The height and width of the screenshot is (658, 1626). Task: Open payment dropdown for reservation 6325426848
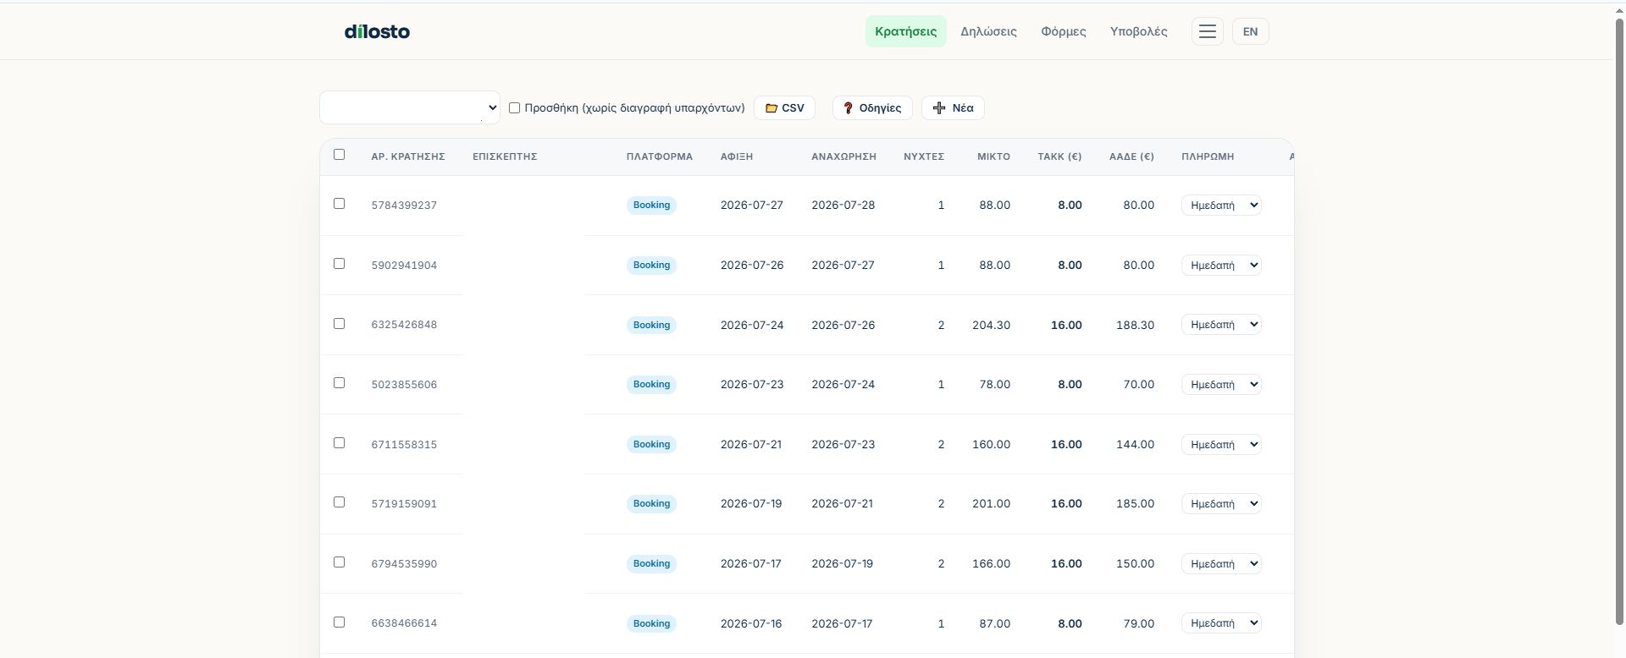(x=1221, y=325)
